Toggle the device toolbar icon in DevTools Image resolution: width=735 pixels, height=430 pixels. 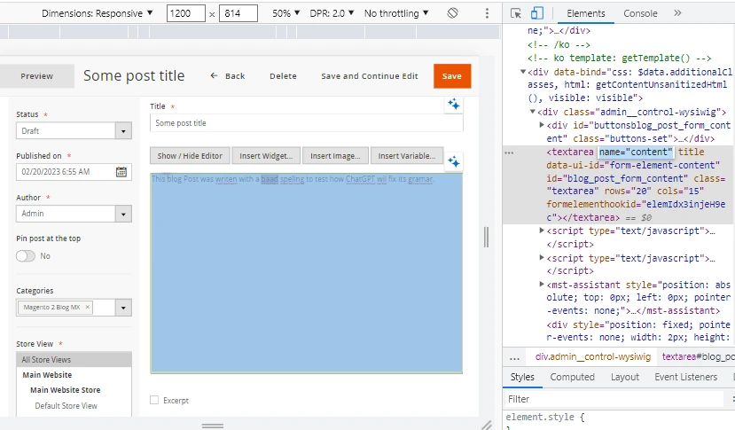tap(537, 13)
